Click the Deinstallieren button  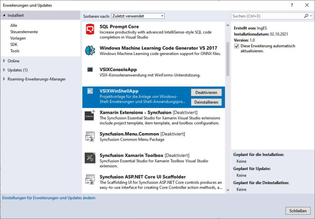206,102
